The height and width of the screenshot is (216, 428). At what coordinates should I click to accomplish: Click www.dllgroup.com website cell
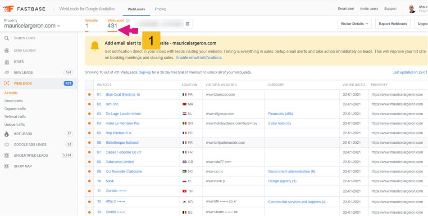220,114
